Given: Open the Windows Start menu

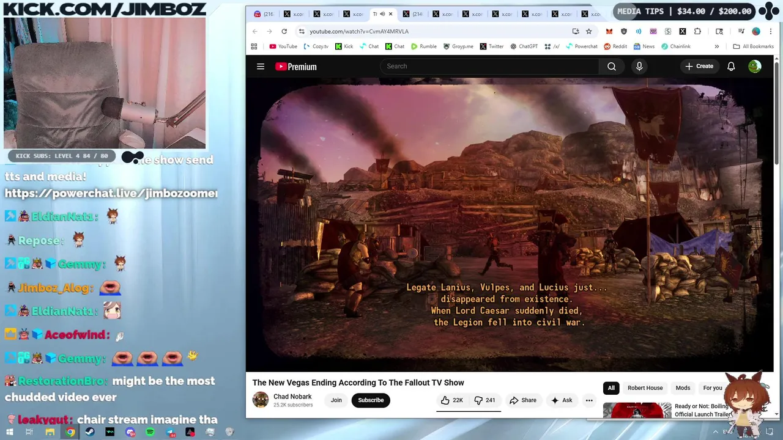Looking at the screenshot, I should 9,432.
